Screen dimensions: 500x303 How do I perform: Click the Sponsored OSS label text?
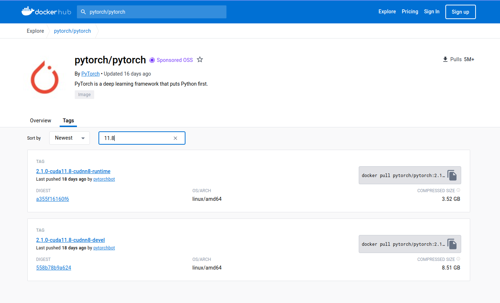[175, 60]
